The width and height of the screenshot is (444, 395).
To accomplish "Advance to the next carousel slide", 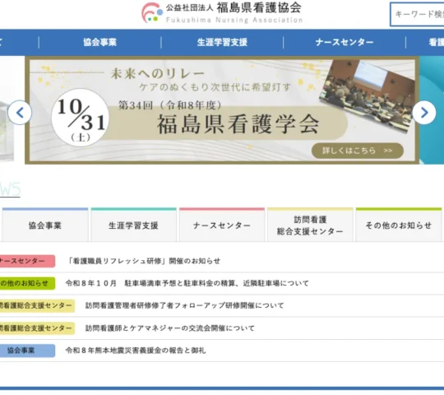I will click(x=424, y=113).
